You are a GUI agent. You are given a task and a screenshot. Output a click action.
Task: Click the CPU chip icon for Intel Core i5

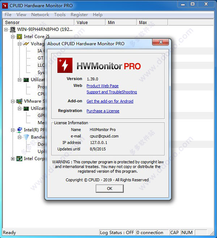click(x=19, y=37)
